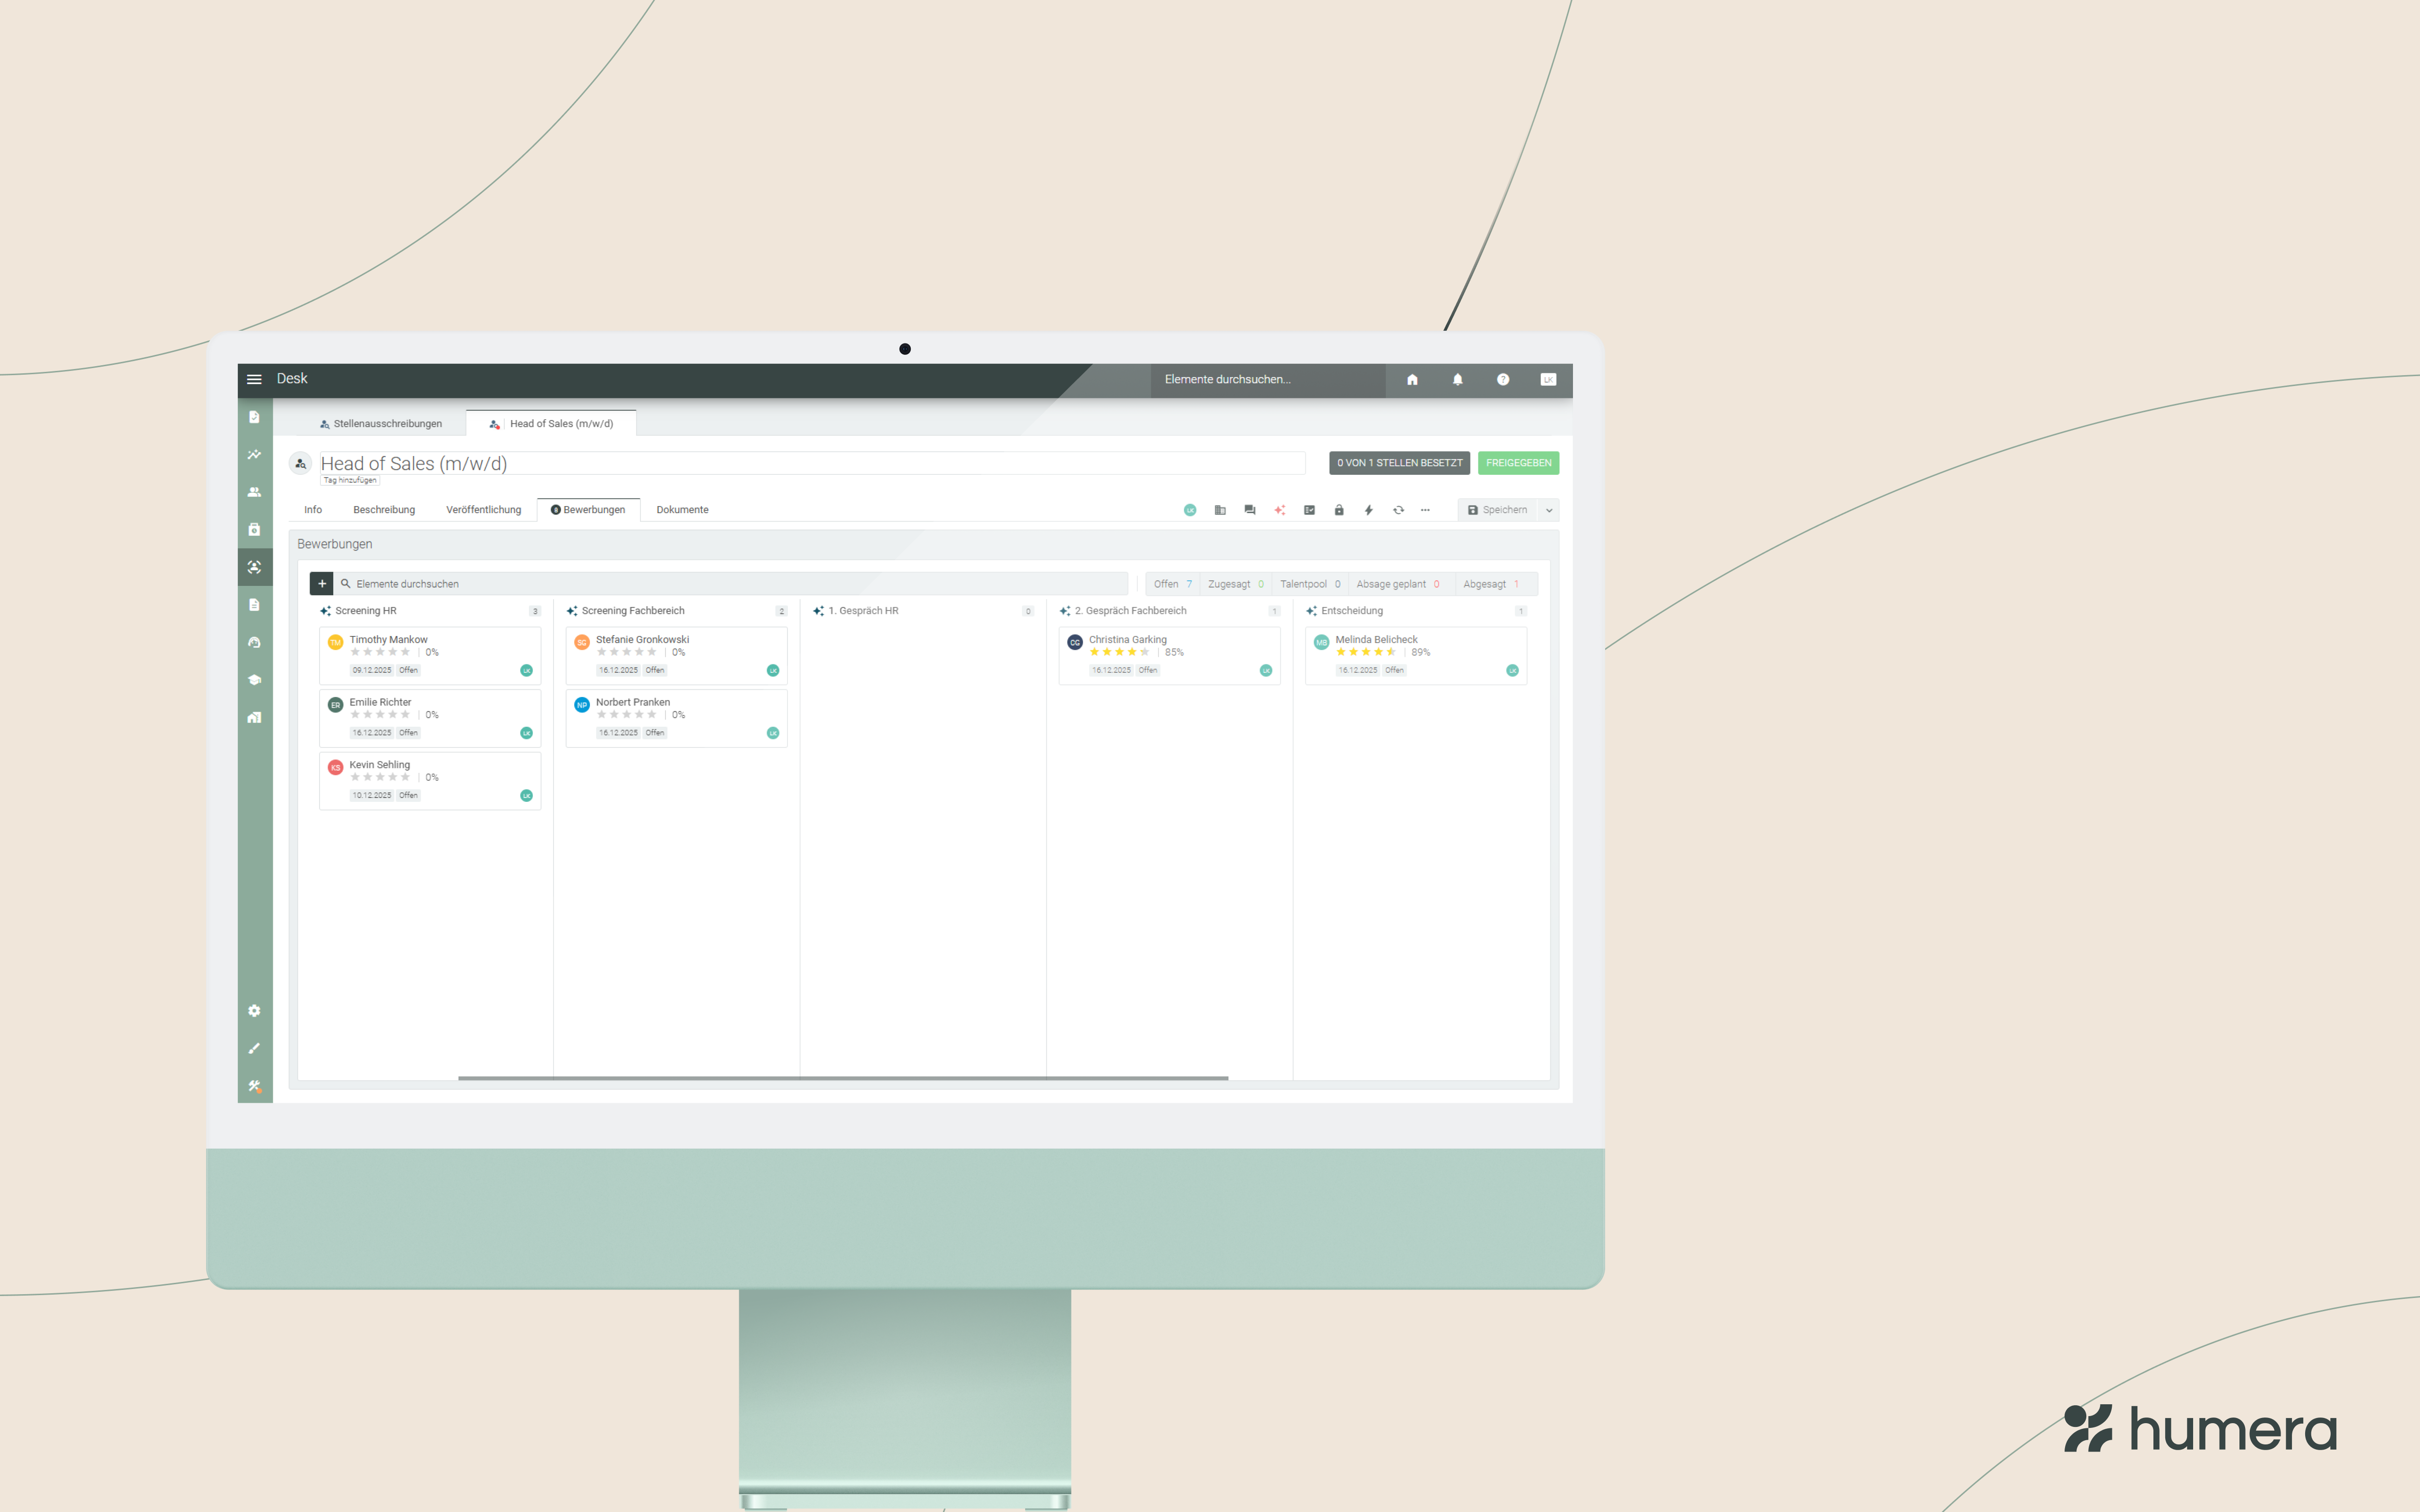This screenshot has width=2420, height=1512.
Task: Click the notification bell icon
Action: coord(1457,379)
